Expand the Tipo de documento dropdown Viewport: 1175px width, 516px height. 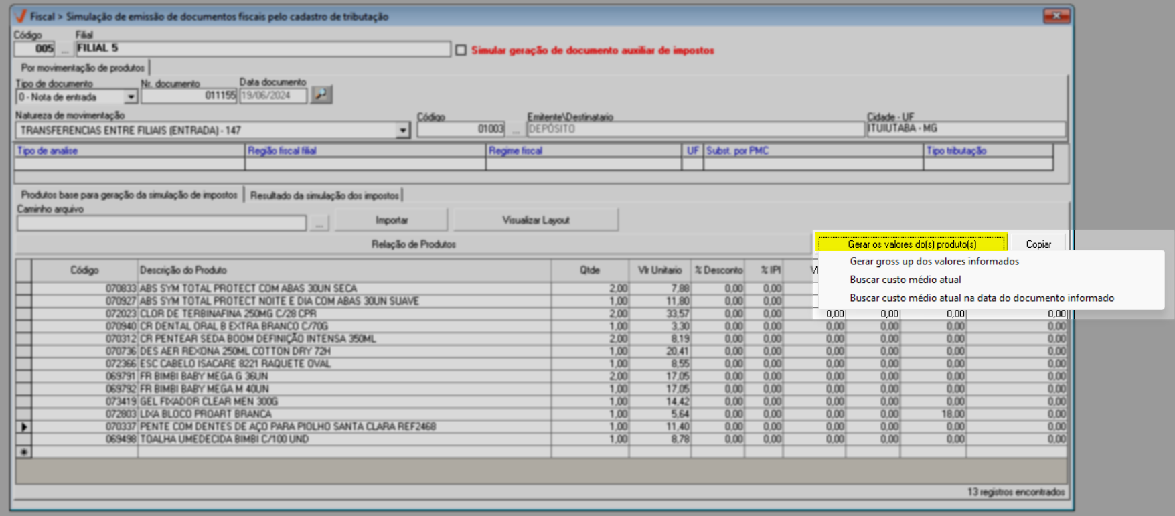[x=131, y=97]
